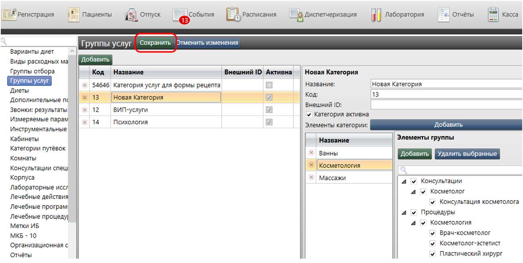This screenshot has height=263, width=523.
Task: Open the Расписания clipboard icon
Action: click(x=233, y=14)
